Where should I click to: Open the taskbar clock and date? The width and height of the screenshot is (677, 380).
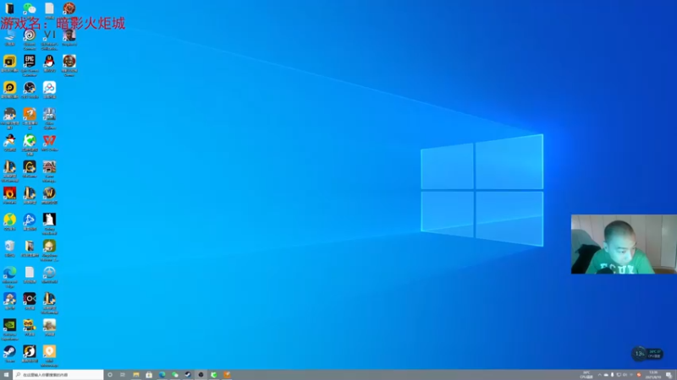pyautogui.click(x=653, y=375)
